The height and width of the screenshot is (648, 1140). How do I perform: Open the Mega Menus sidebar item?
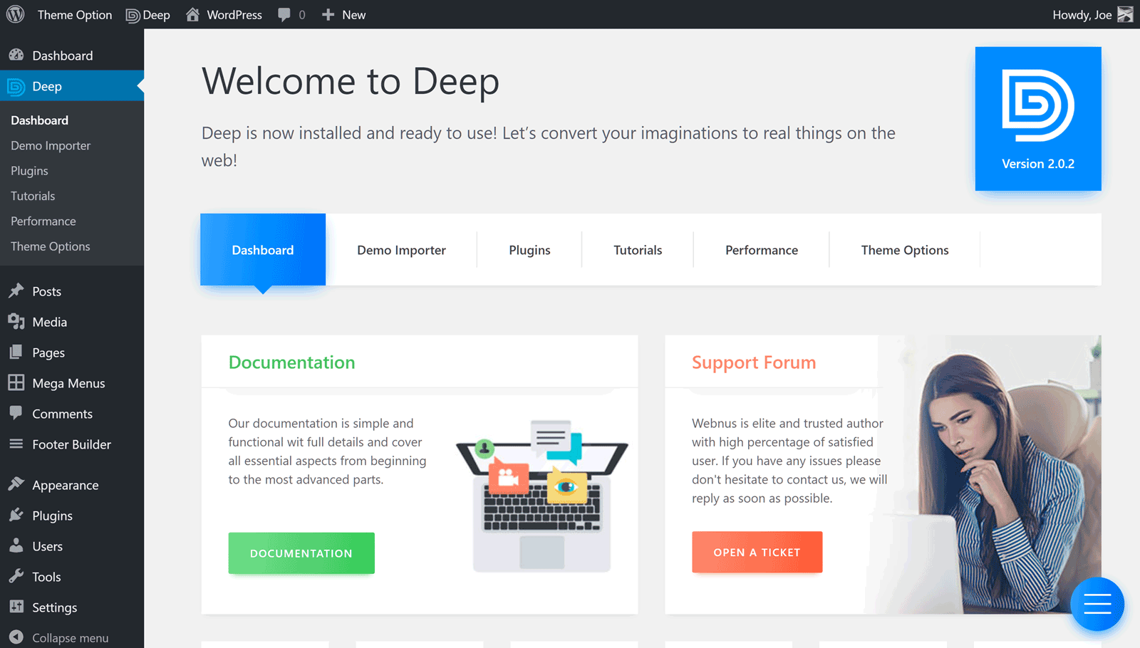click(x=72, y=383)
